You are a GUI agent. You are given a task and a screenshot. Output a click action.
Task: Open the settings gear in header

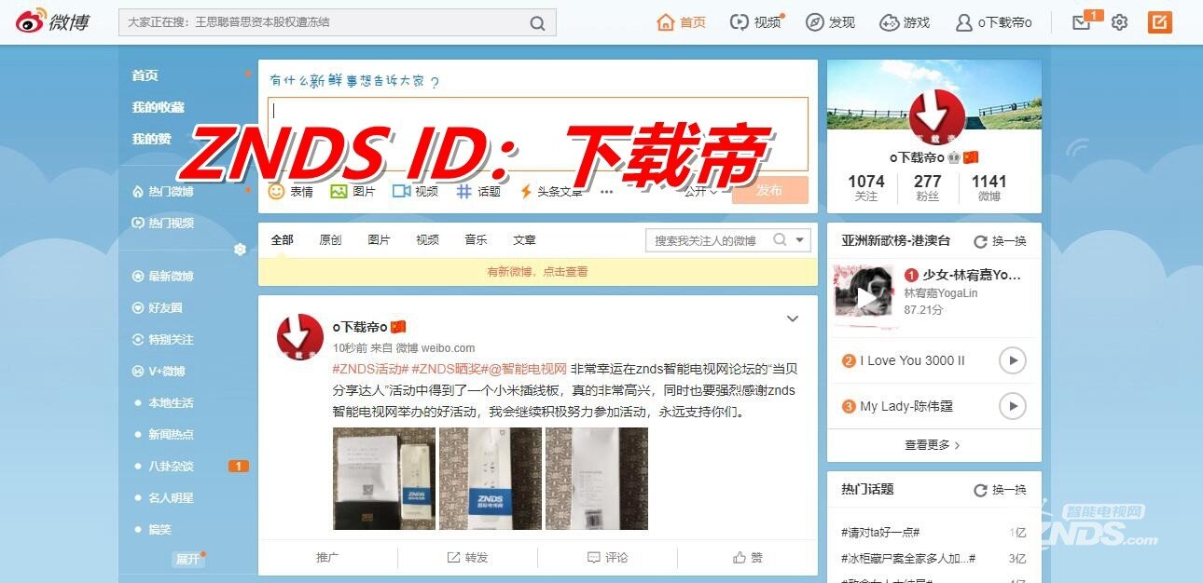coord(1120,22)
